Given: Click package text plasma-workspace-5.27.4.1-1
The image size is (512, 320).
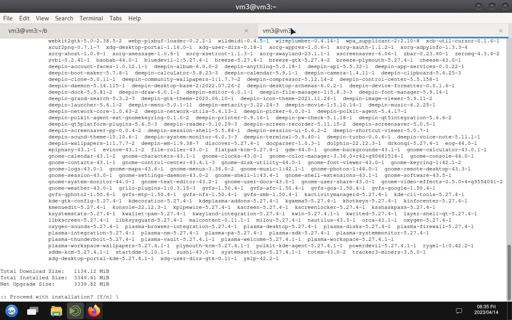Looking at the screenshot, I should click(350, 239).
